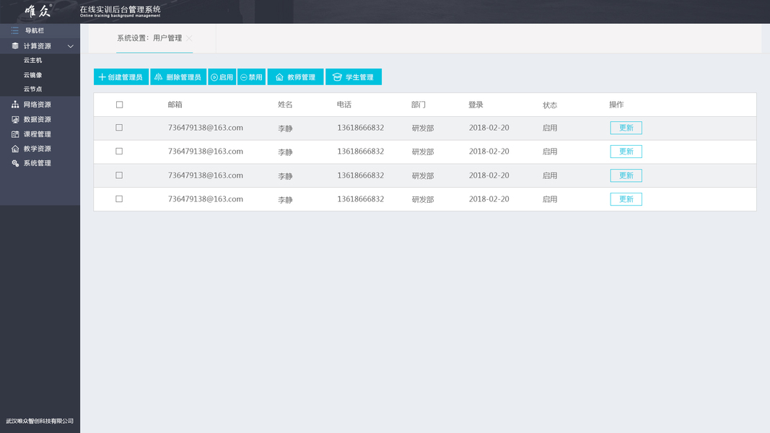Screen dimensions: 770x433
Task: Close the 用户管理 tab
Action: tap(189, 38)
